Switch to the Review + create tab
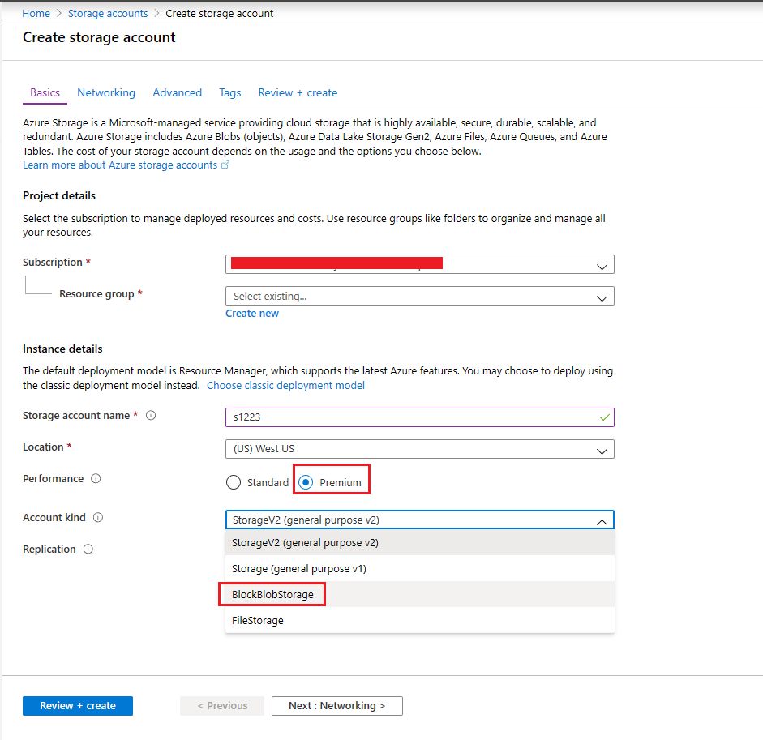Screen dimensions: 763x740 (298, 93)
